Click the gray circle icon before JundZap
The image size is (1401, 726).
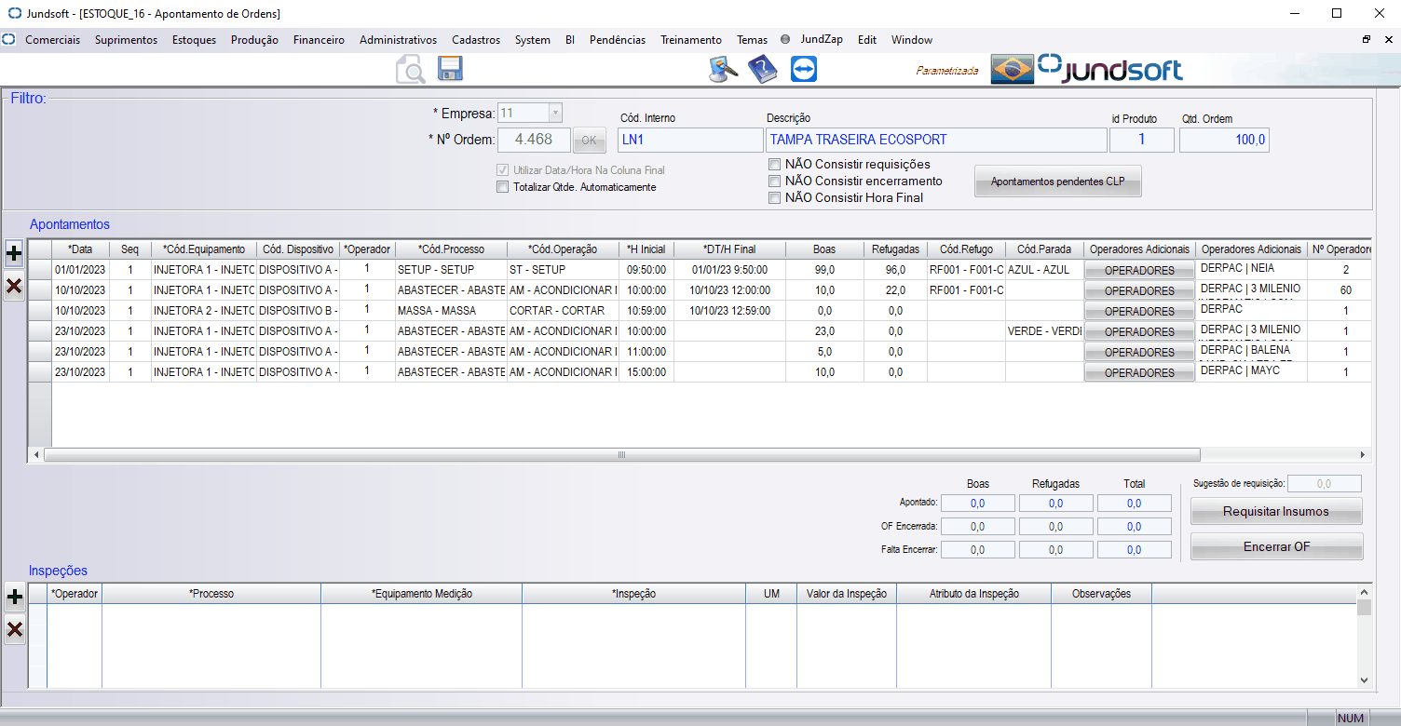point(785,40)
